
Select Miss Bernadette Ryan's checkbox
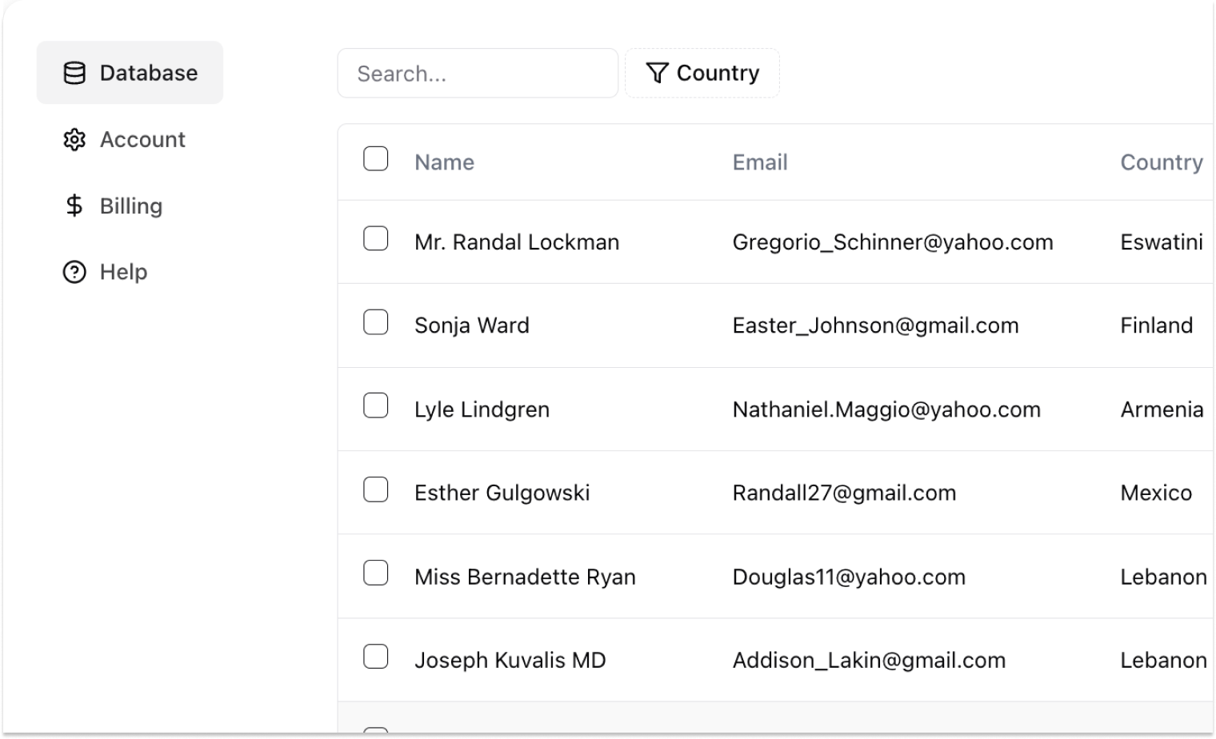click(376, 573)
